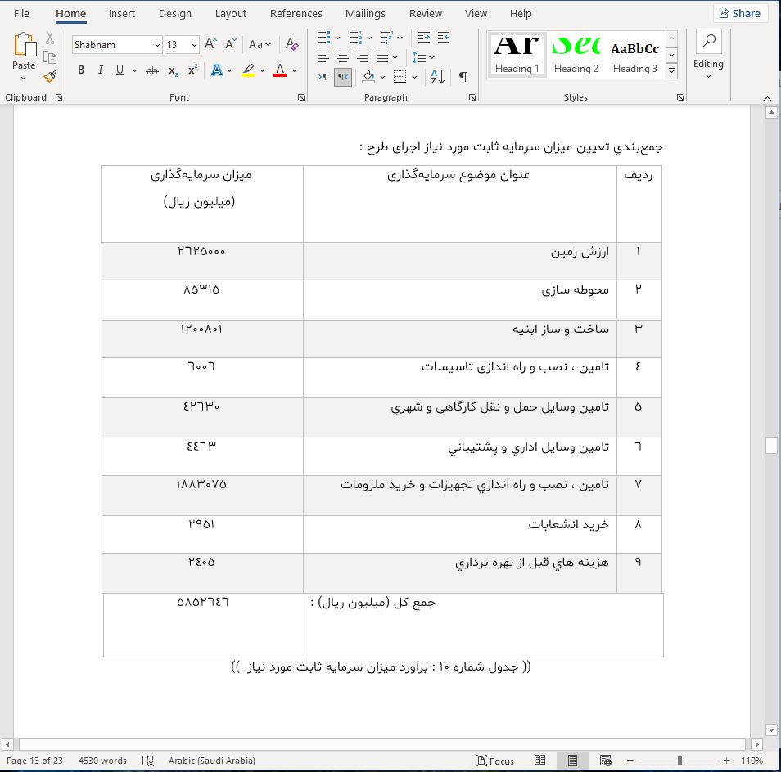Apply the Heading 2 style
This screenshot has width=781, height=772.
click(576, 56)
